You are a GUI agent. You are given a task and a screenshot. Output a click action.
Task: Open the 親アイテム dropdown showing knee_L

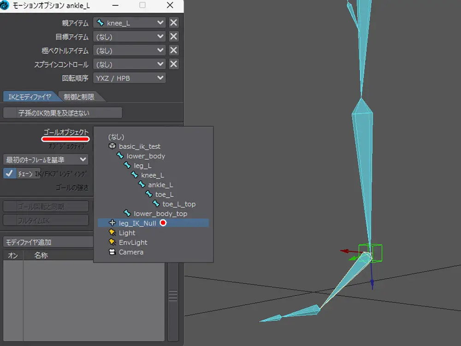point(129,23)
